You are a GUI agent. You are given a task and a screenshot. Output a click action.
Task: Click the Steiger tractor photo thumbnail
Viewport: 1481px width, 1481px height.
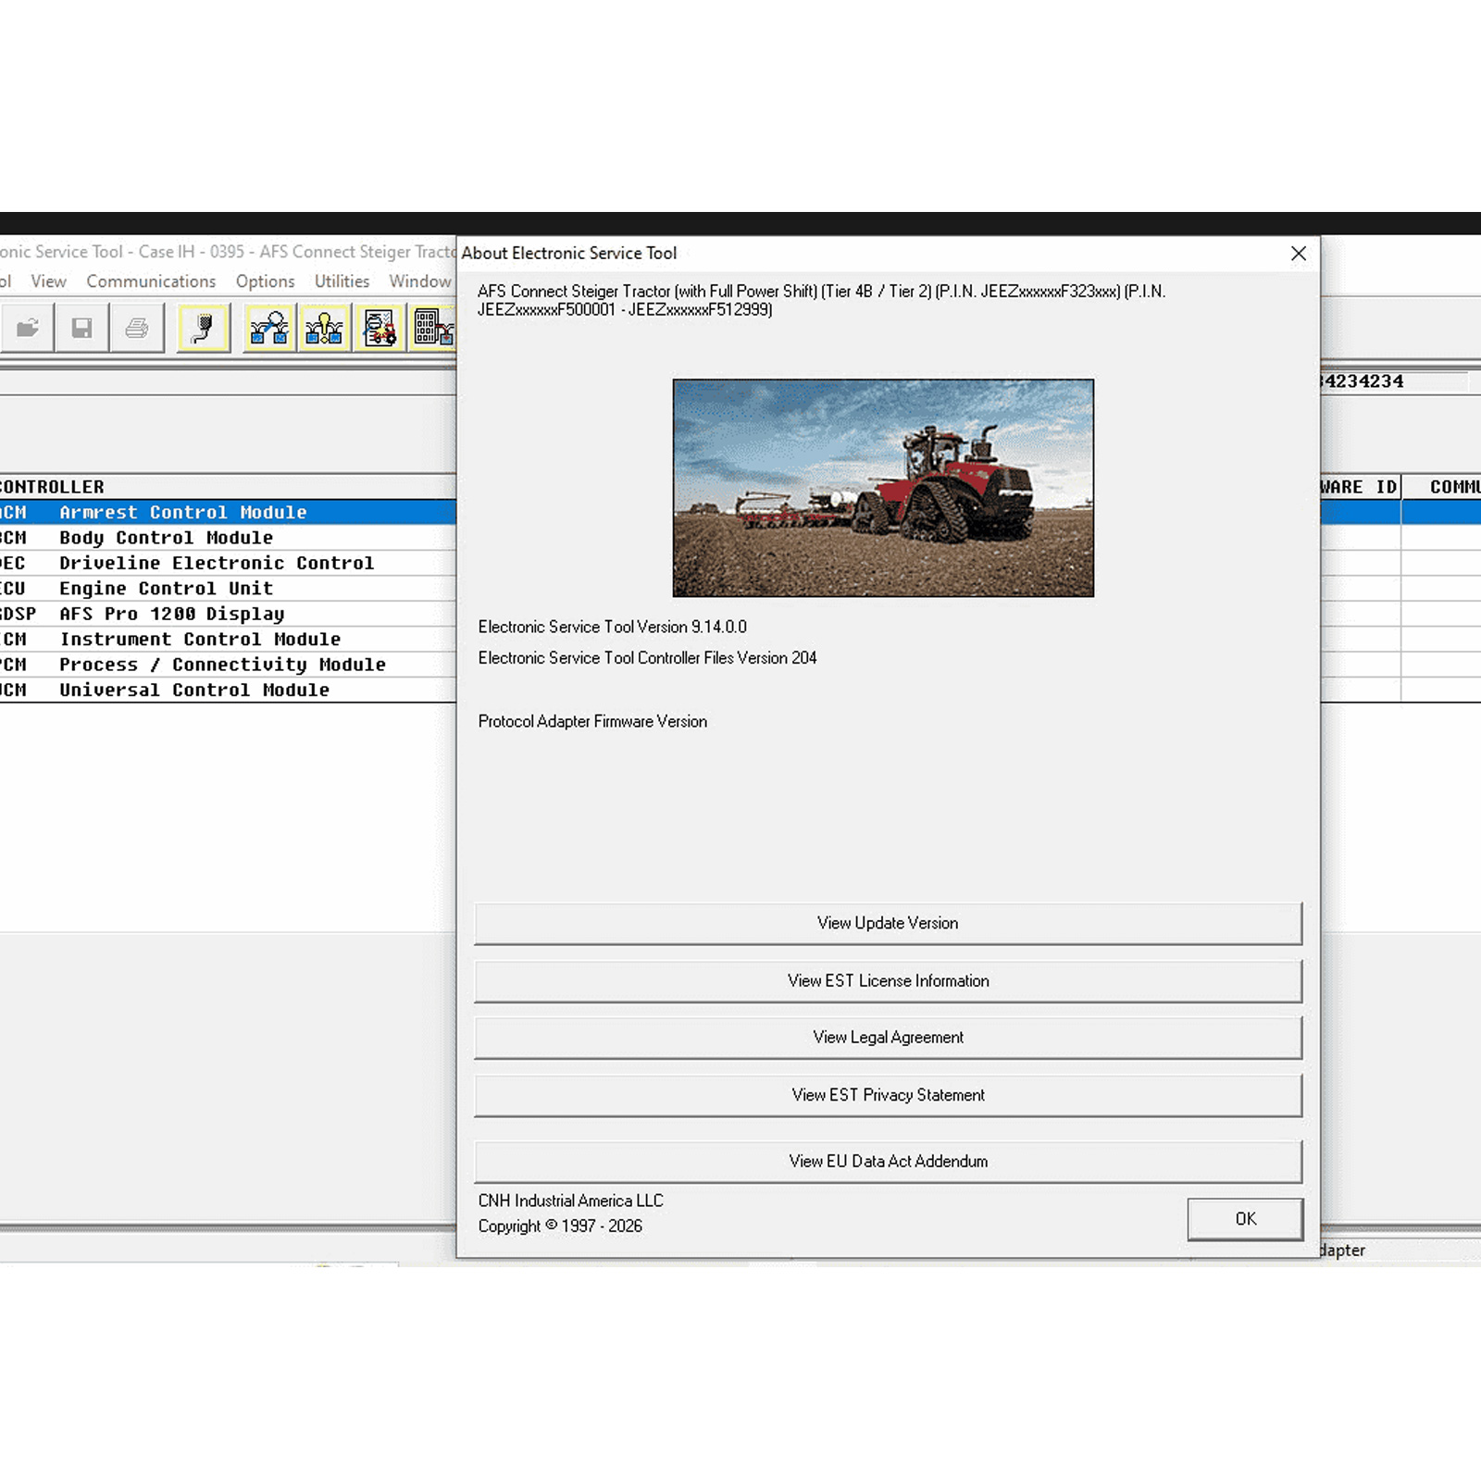(883, 488)
